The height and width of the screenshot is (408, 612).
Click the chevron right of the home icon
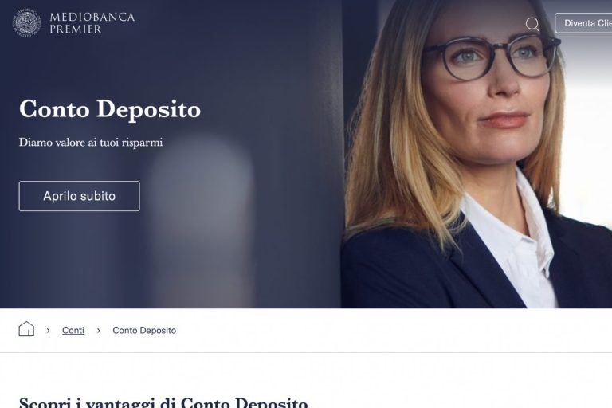[48, 330]
